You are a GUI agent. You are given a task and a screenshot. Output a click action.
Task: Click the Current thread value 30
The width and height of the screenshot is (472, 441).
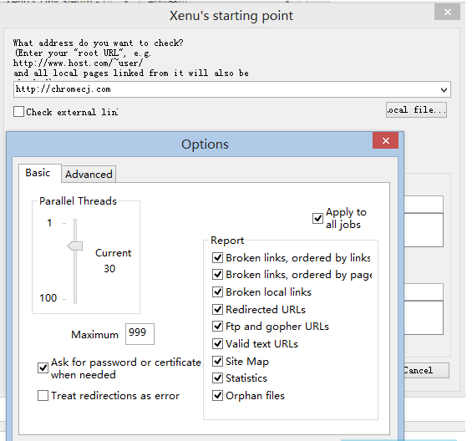[109, 268]
